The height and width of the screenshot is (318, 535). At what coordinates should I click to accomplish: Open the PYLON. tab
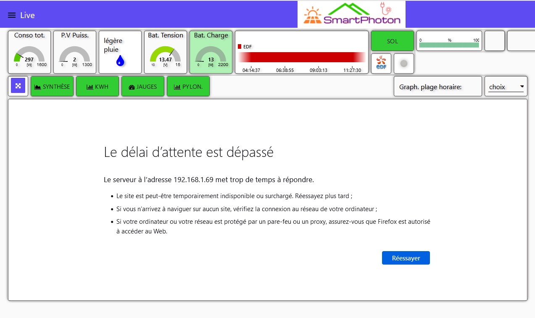(x=188, y=86)
